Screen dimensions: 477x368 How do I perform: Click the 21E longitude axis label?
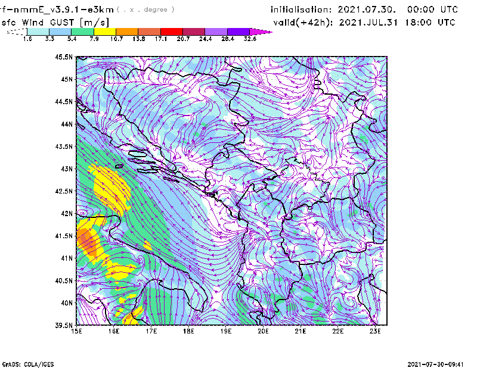301,331
